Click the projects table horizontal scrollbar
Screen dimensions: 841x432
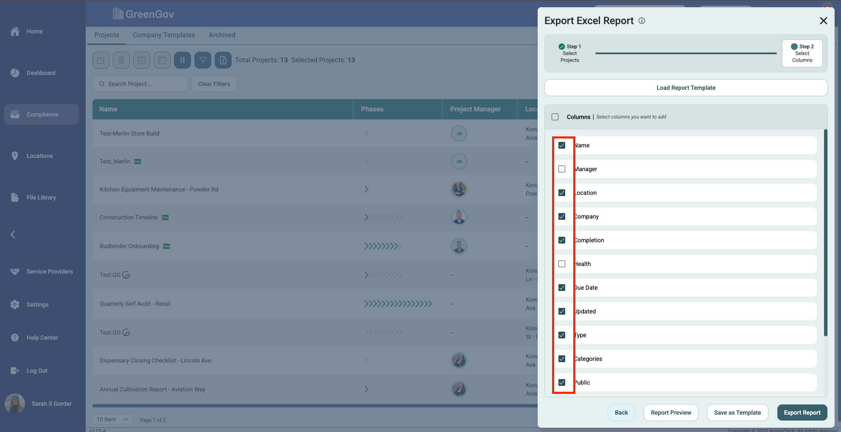point(315,406)
